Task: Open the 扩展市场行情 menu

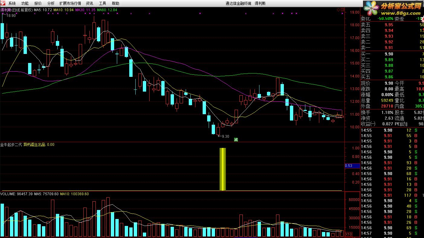Action: pos(70,3)
